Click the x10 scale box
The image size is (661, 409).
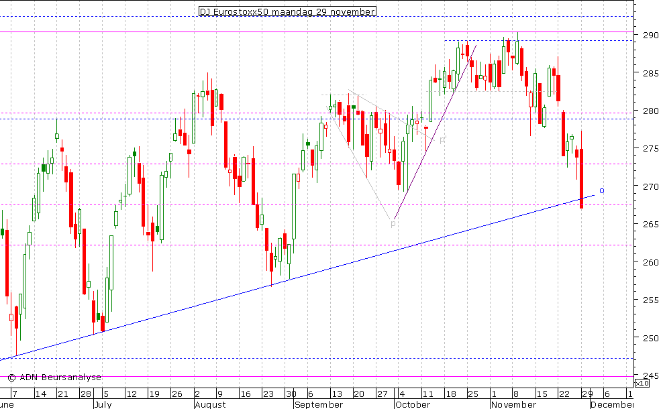pyautogui.click(x=642, y=384)
